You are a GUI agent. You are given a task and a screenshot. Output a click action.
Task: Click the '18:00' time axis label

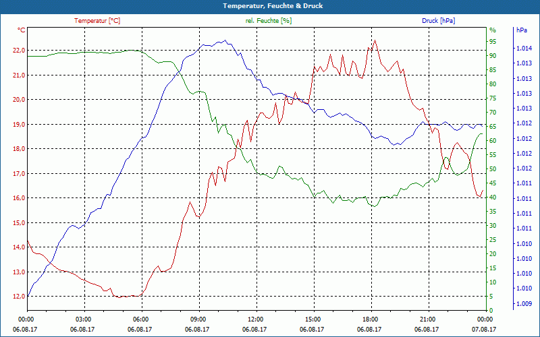point(370,319)
